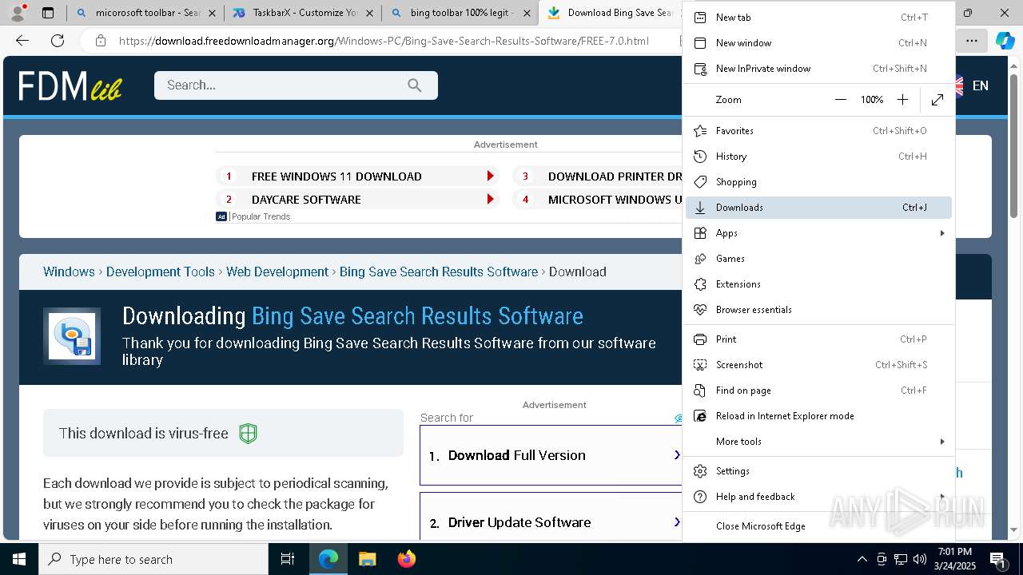The width and height of the screenshot is (1023, 575).
Task: Open History from the menu
Action: [x=818, y=157]
